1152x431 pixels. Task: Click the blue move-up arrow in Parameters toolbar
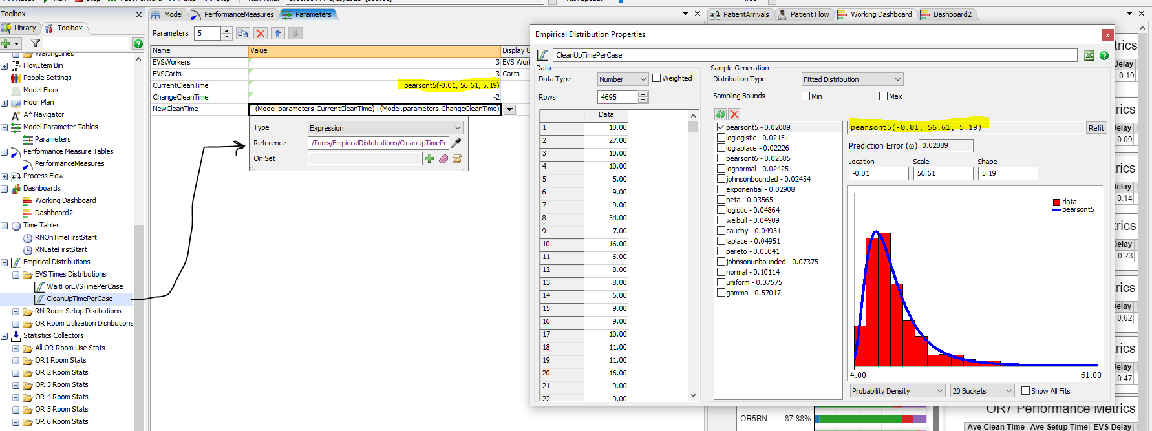(278, 34)
